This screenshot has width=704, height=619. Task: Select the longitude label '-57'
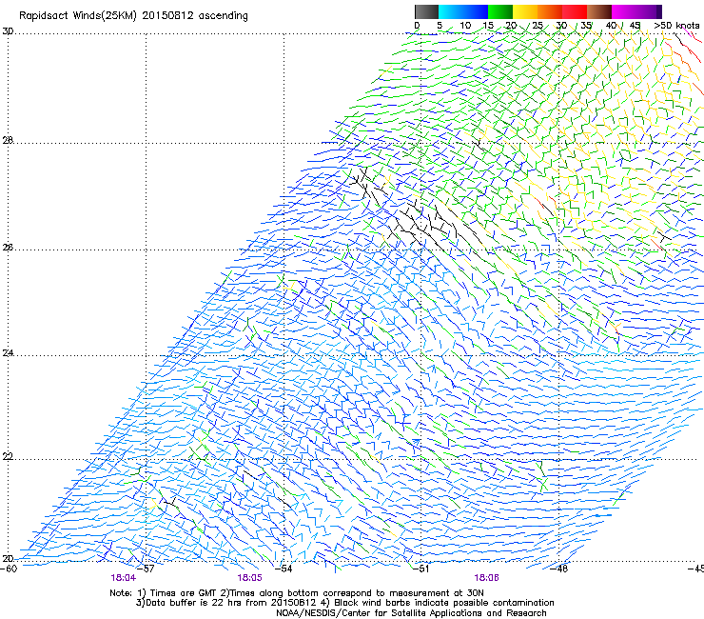pyautogui.click(x=146, y=569)
